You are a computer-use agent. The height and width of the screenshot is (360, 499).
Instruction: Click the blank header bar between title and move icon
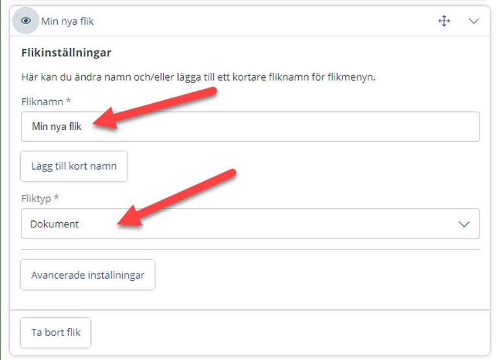266,21
